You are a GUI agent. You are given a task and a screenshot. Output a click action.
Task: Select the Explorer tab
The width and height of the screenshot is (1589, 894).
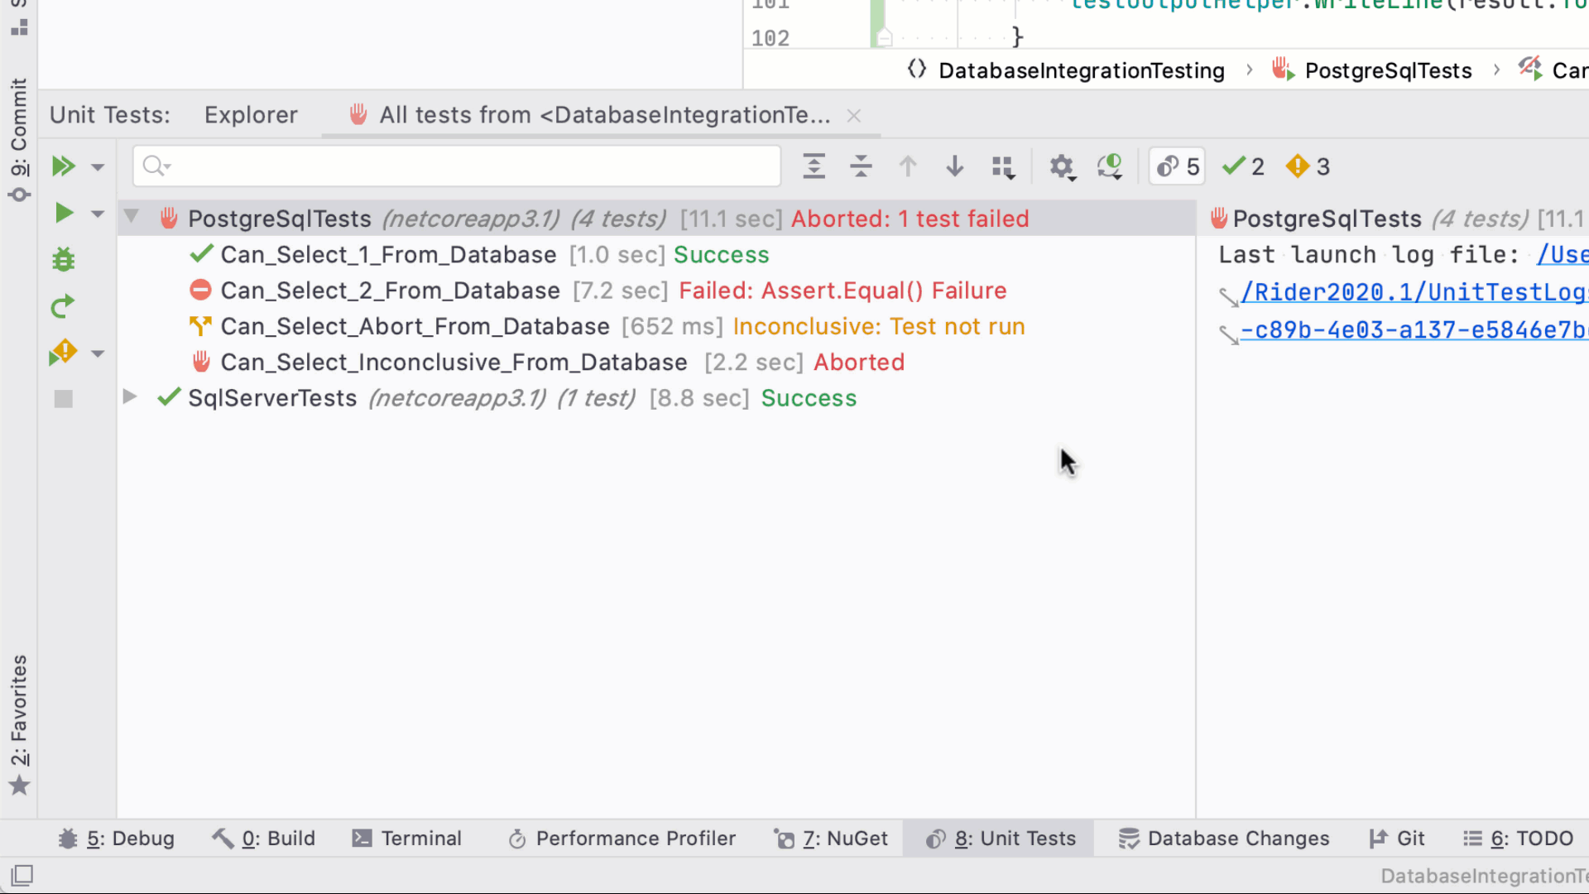click(250, 114)
